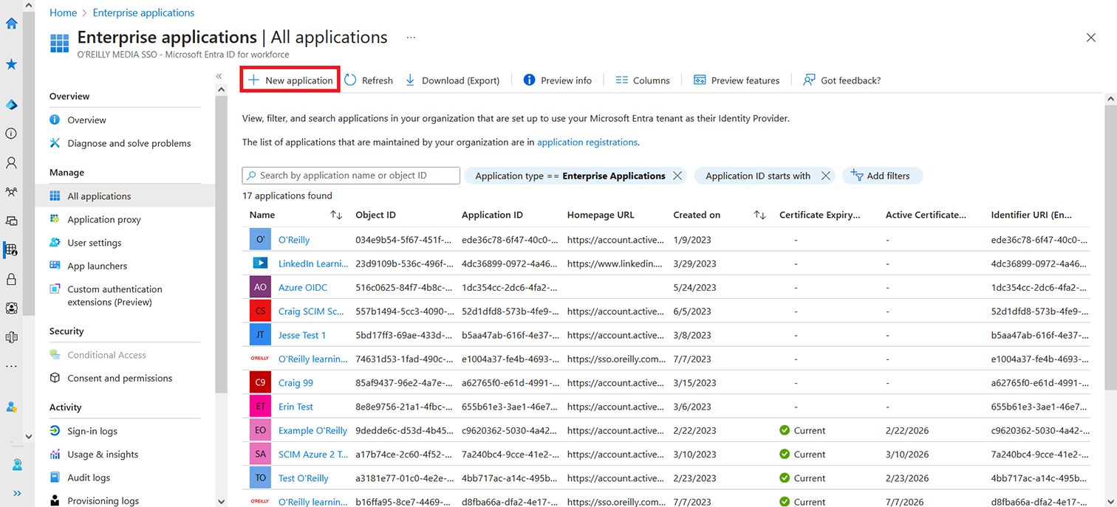Screen dimensions: 1117x507
Task: Open the Application ID starts with filter
Action: [x=757, y=176]
